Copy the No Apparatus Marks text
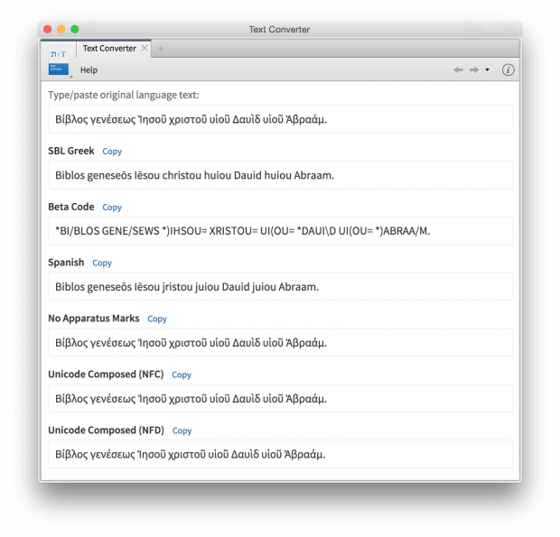 pos(157,319)
